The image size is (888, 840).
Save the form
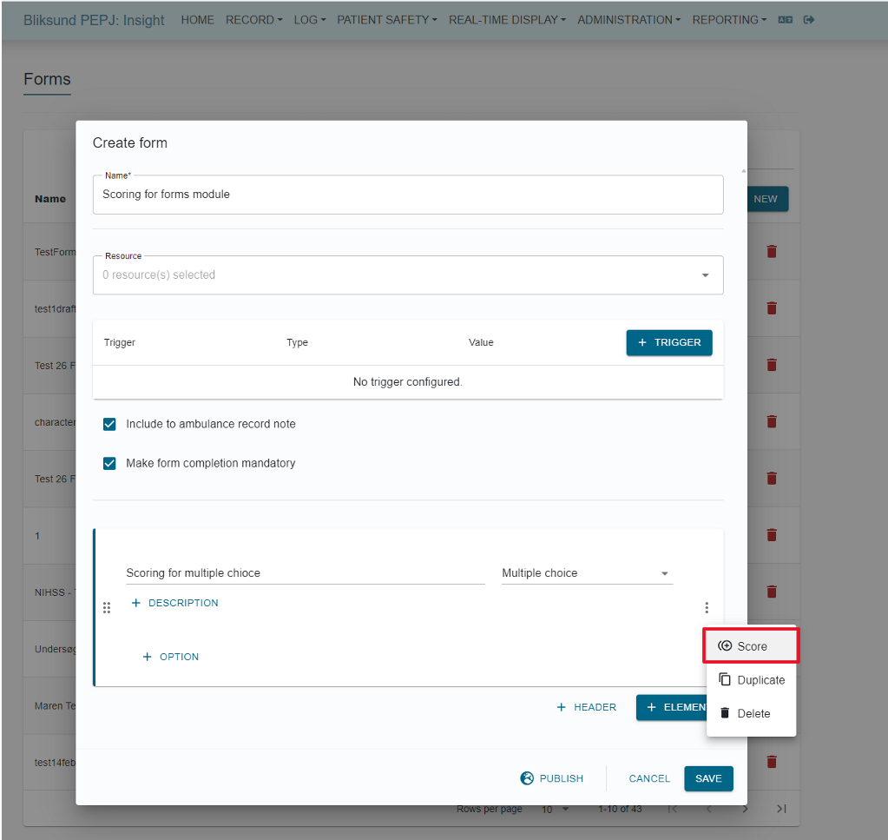tap(708, 778)
